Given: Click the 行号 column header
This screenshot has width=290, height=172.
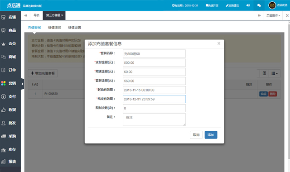Looking at the screenshot, I should [35, 85].
